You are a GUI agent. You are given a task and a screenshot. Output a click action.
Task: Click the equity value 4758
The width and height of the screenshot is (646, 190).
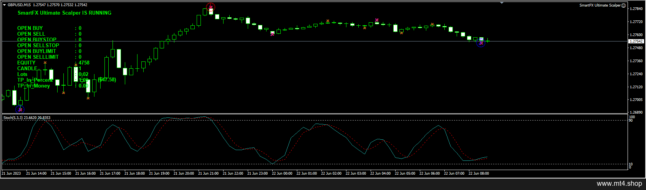click(x=84, y=63)
